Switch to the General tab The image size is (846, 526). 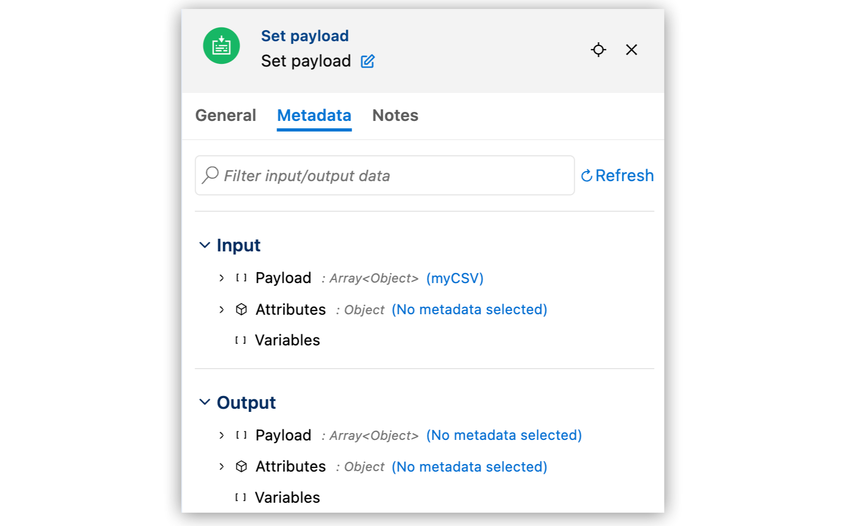tap(226, 115)
